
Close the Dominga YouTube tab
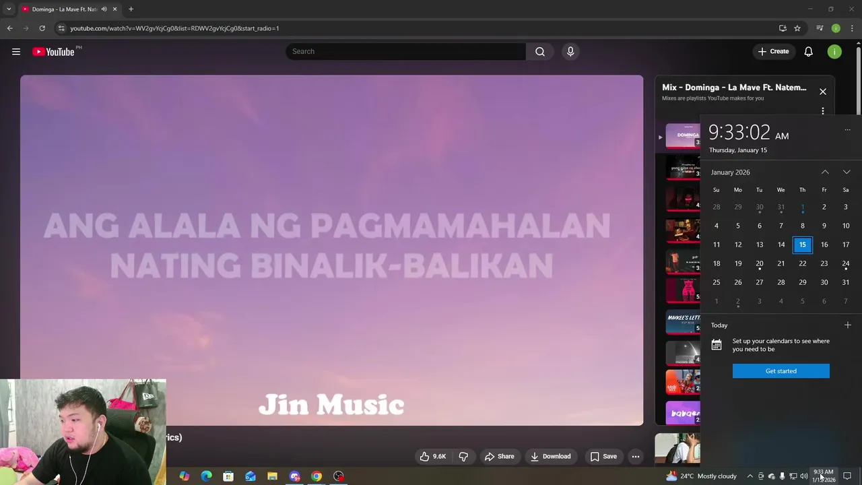point(114,9)
